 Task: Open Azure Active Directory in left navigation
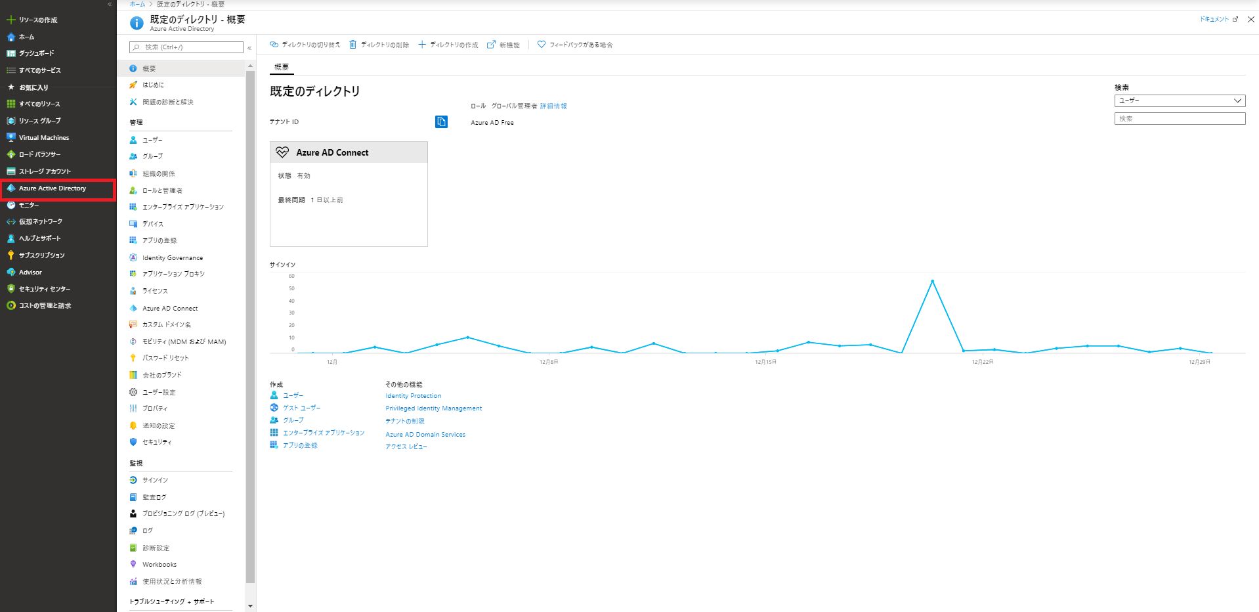[53, 188]
